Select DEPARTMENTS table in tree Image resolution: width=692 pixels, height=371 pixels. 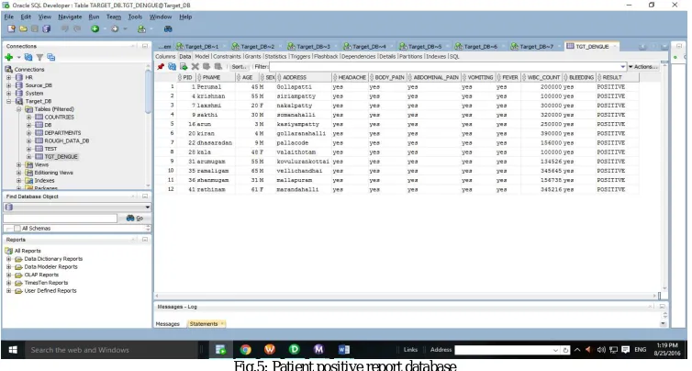(62, 133)
